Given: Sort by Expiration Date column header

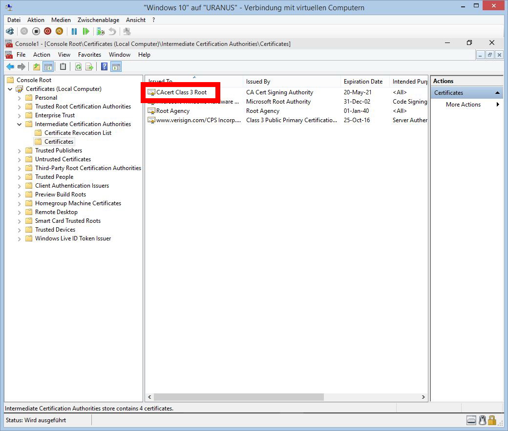Looking at the screenshot, I should point(363,82).
